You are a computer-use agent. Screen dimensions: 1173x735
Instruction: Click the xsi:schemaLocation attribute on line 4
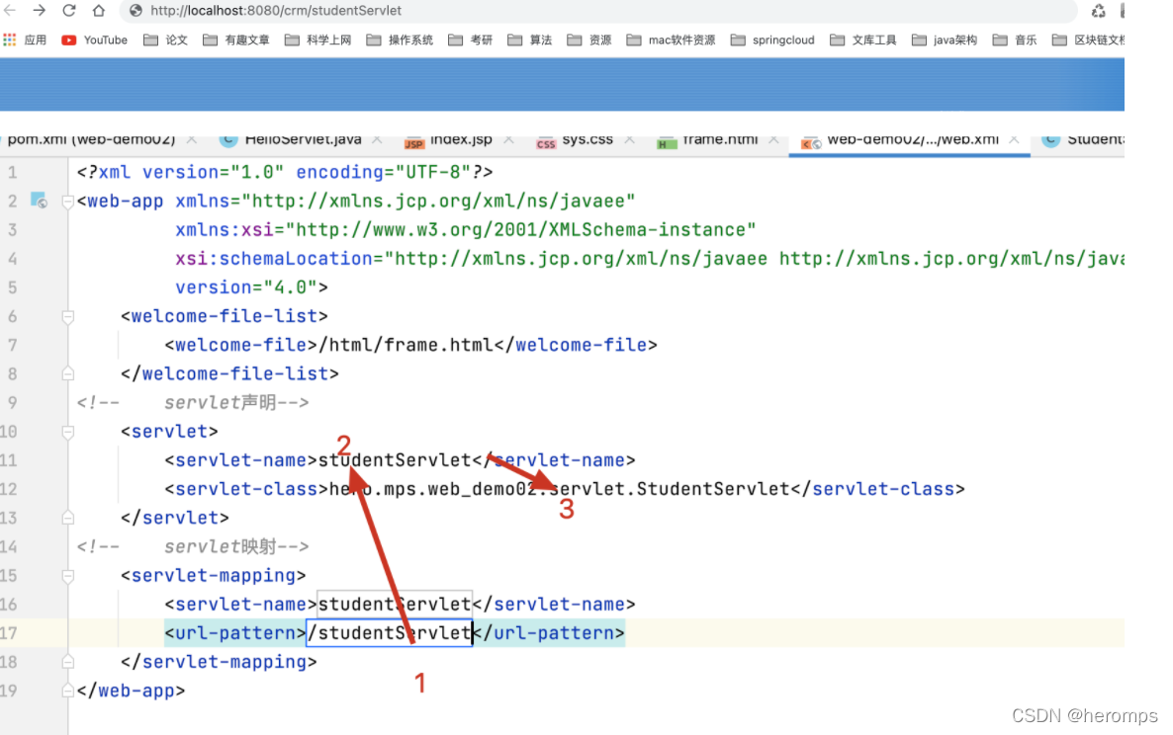273,259
